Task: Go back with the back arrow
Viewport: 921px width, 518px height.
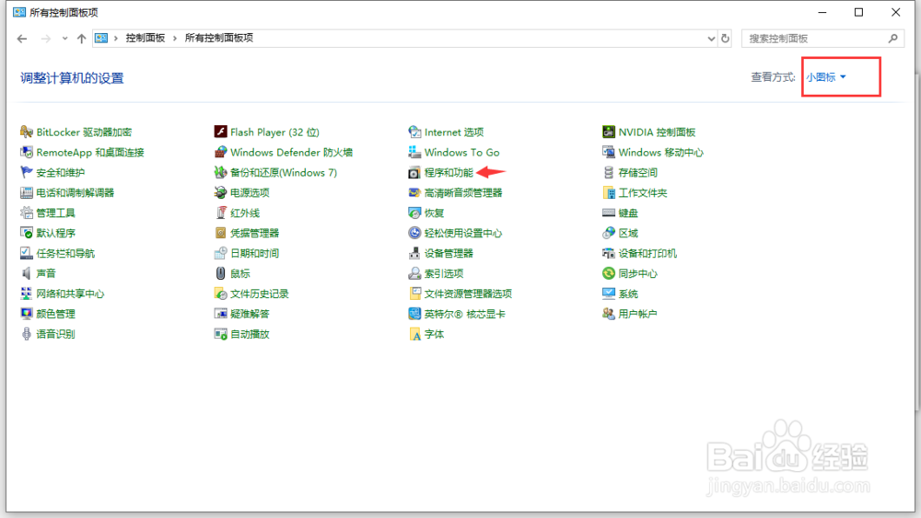Action: pos(22,39)
